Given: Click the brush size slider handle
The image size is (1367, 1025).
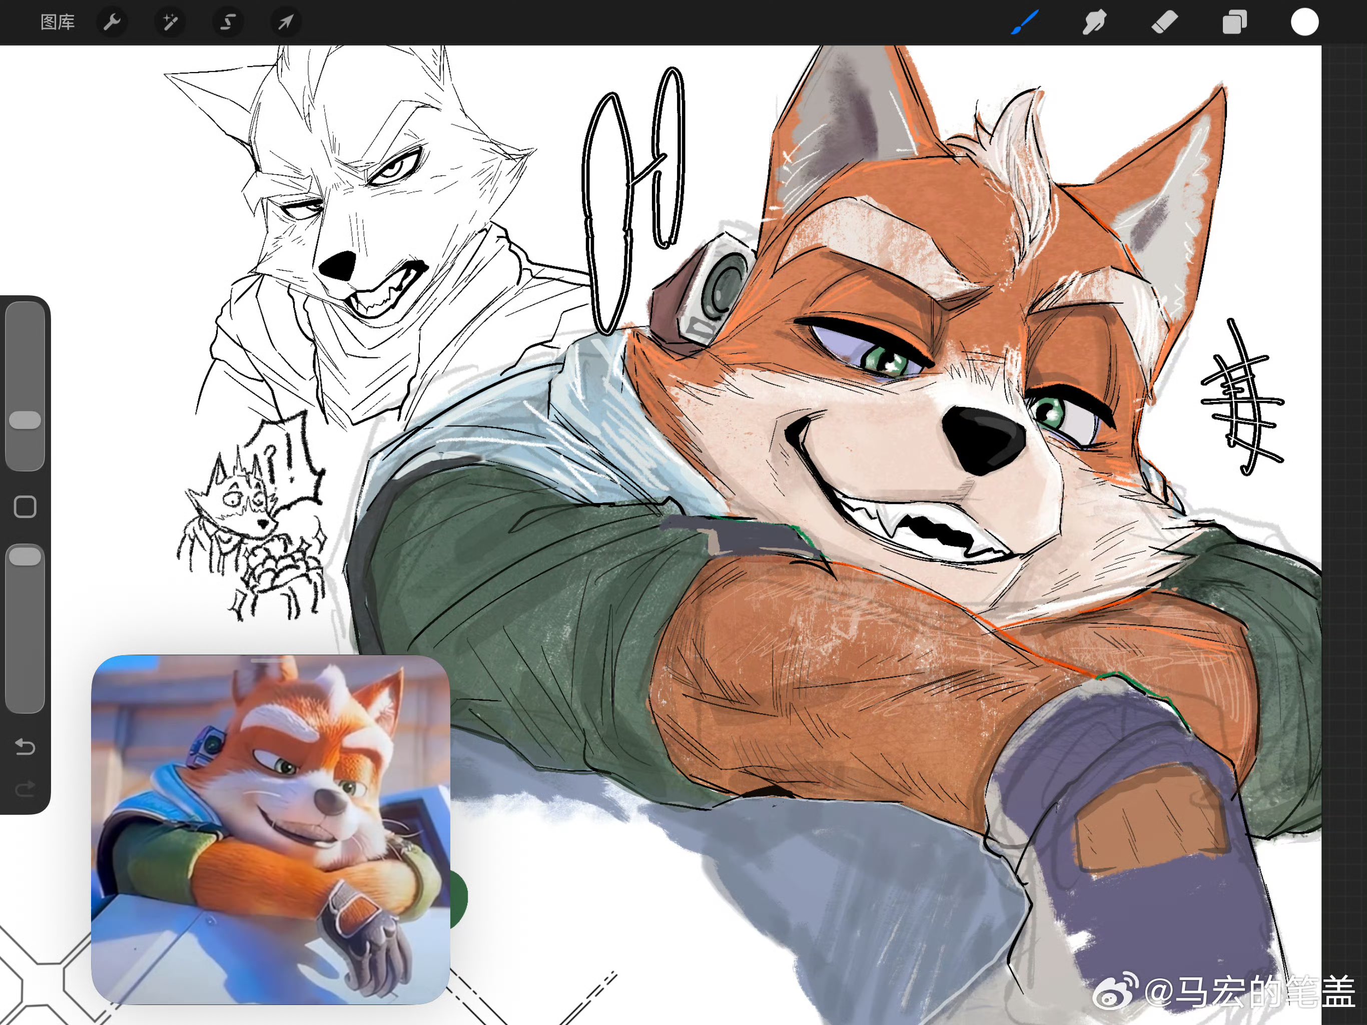Looking at the screenshot, I should click(26, 420).
